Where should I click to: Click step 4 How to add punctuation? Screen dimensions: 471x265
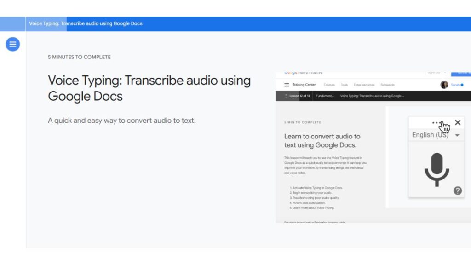coord(307,203)
